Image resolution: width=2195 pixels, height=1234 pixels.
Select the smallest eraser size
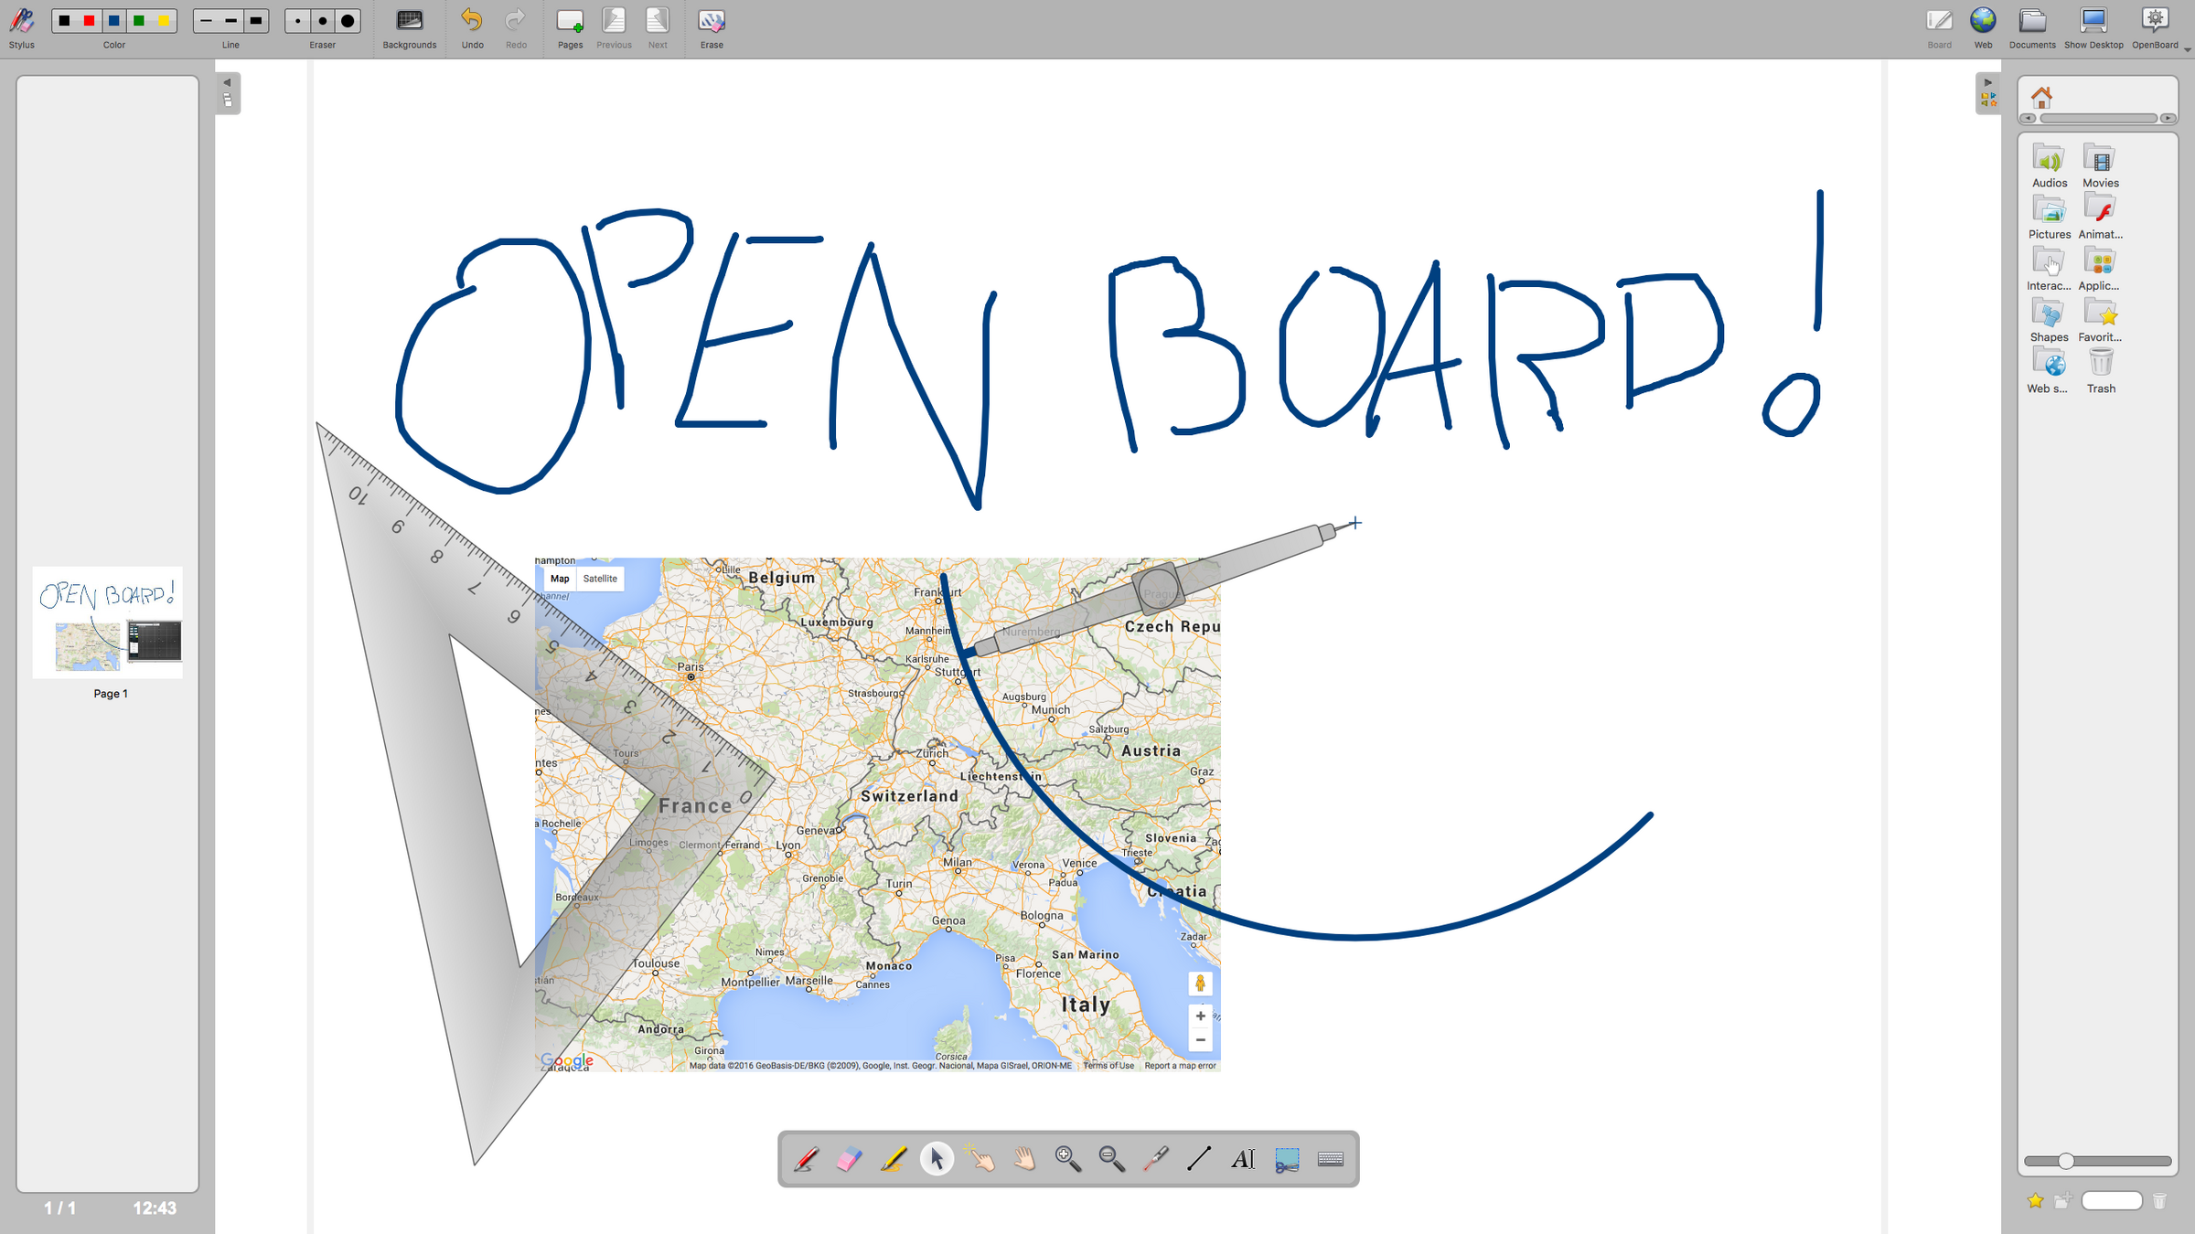[x=297, y=21]
